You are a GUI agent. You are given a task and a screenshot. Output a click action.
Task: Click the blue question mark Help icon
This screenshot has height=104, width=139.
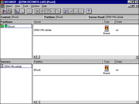point(89,11)
